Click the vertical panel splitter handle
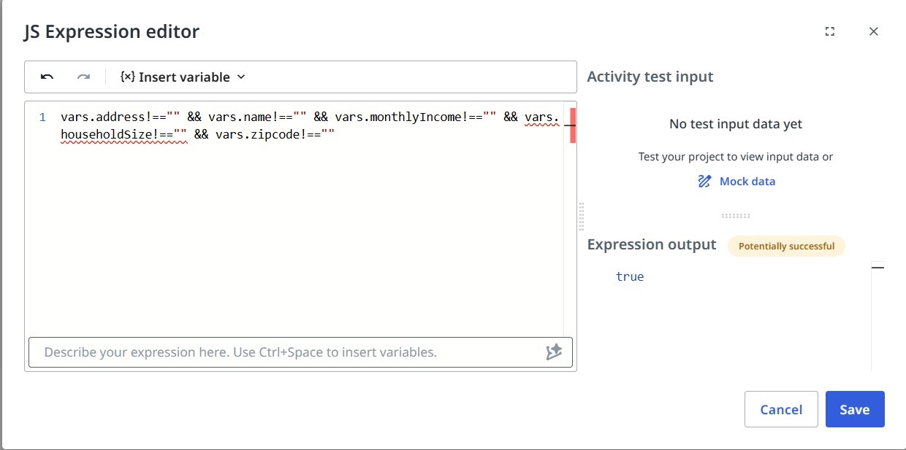This screenshot has height=450, width=906. tap(582, 217)
